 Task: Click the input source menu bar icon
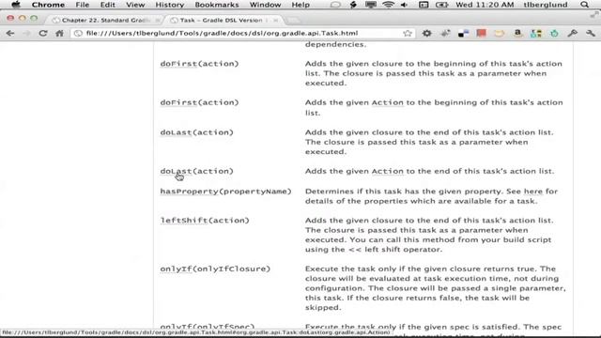pyautogui.click(x=424, y=5)
